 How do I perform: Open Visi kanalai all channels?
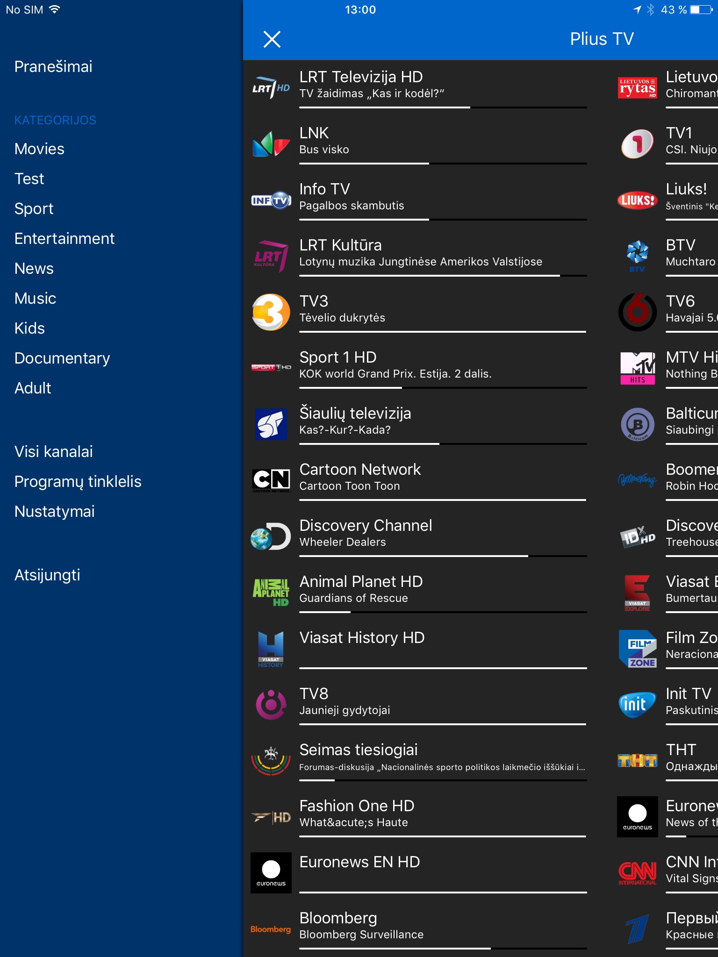click(54, 451)
